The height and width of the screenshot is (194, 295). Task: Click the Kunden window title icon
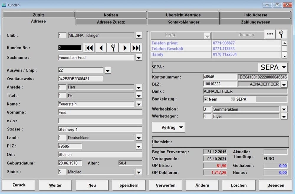click(x=4, y=5)
